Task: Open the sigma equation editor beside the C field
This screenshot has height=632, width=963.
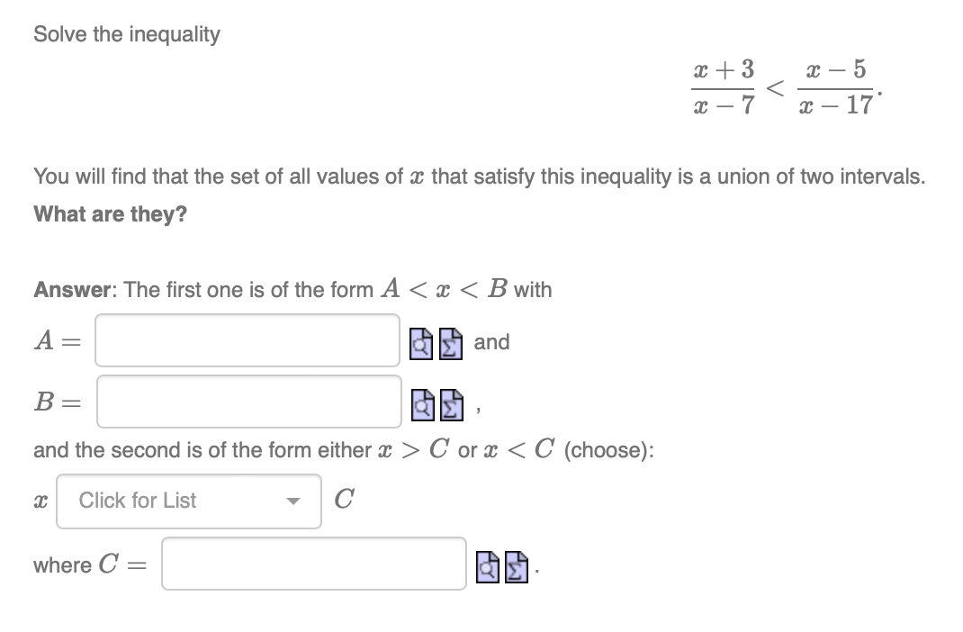Action: tap(516, 567)
